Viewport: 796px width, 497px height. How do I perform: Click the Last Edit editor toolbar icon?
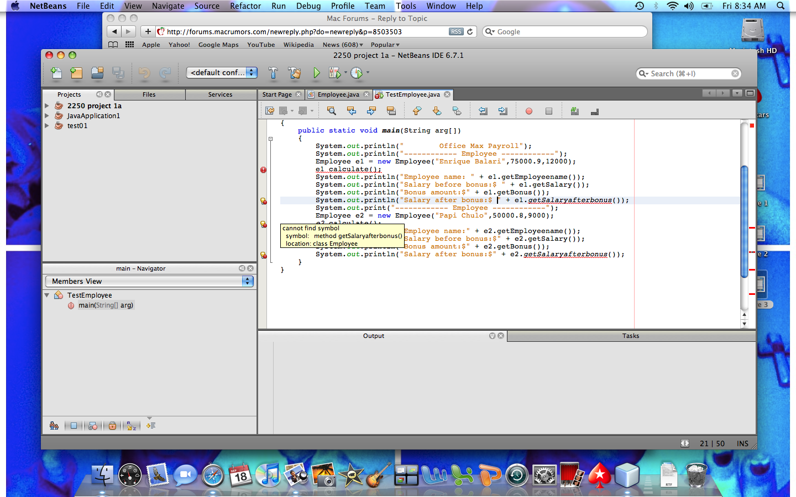click(x=270, y=111)
